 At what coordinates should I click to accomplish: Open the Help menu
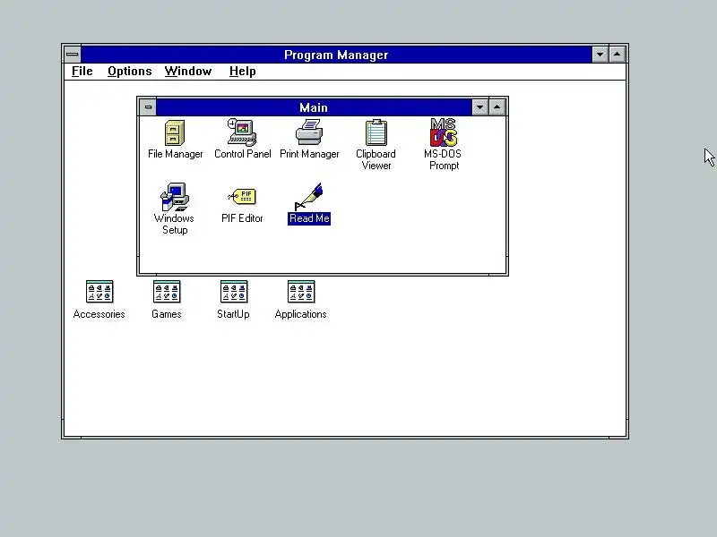(242, 72)
